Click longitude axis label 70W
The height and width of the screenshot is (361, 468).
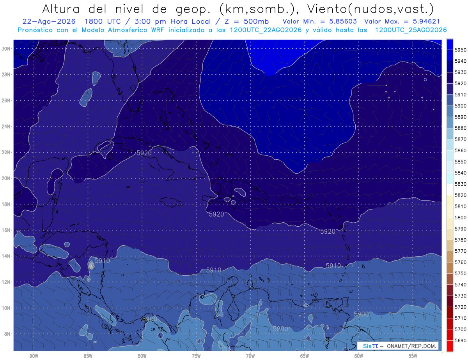(x=250, y=356)
